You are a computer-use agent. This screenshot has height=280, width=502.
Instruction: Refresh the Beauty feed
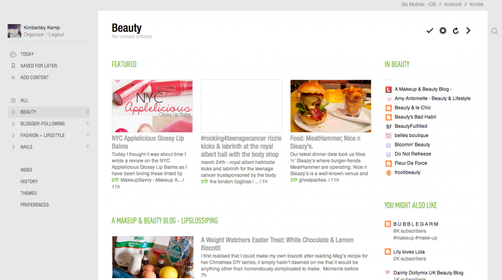tap(455, 31)
